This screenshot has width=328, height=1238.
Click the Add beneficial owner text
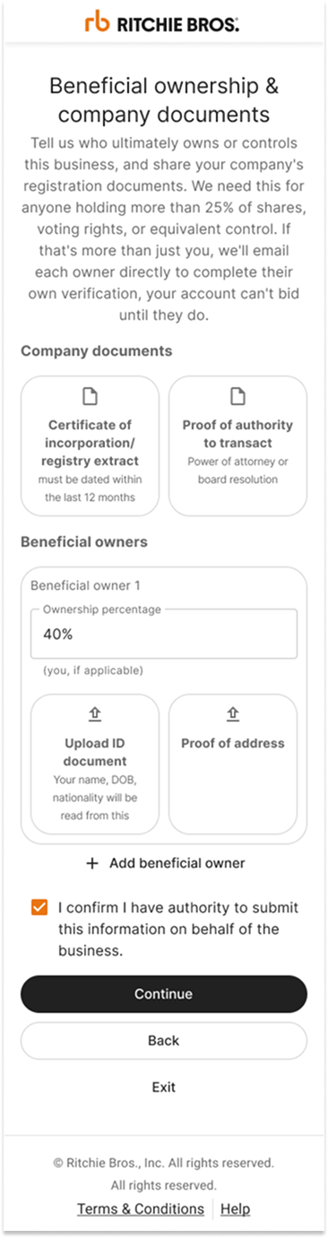point(177,863)
